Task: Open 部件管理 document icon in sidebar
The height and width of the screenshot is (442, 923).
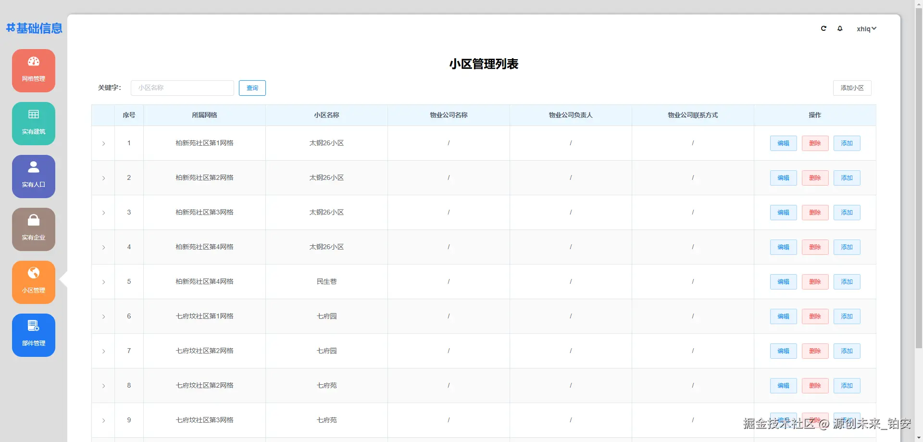Action: (x=33, y=326)
